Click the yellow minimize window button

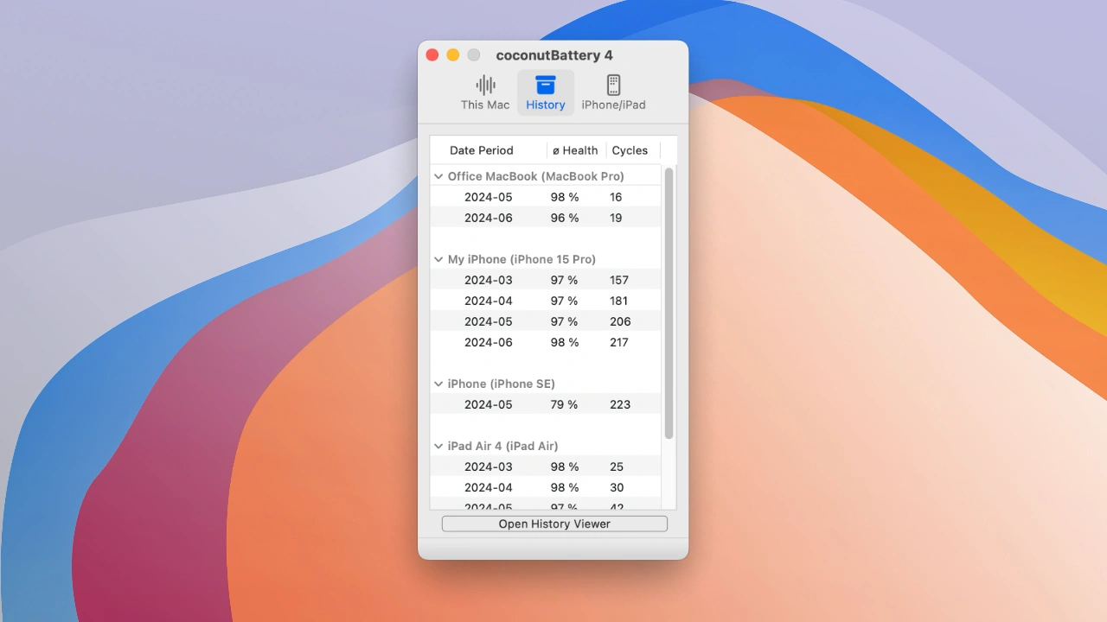[x=453, y=55]
